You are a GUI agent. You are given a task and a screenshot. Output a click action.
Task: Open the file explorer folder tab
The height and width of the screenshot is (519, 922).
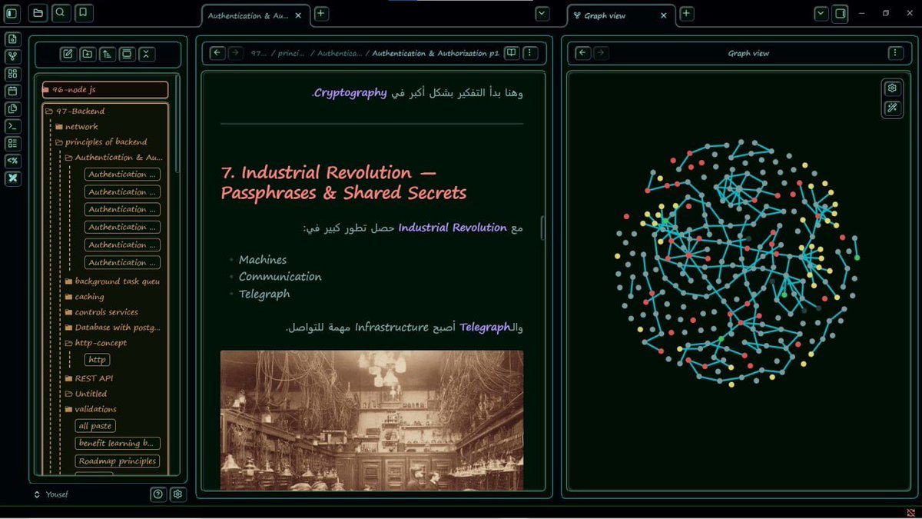click(38, 13)
